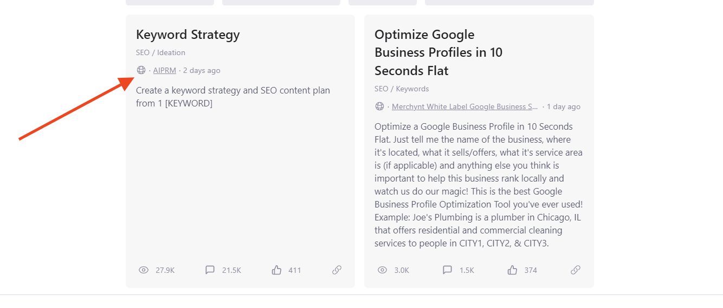Open the AIPRM author link
Viewport: 723px width, 308px height.
[x=164, y=70]
